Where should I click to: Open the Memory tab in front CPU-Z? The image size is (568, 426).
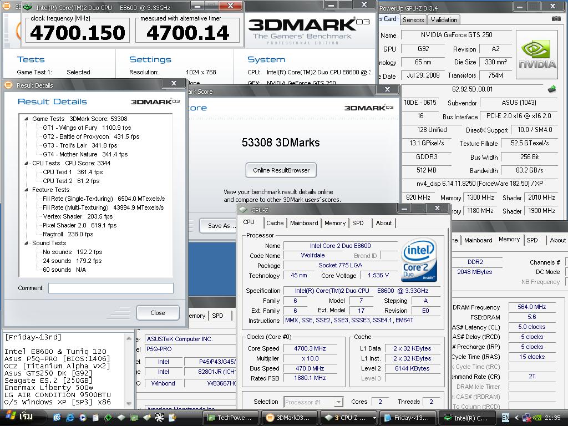pyautogui.click(x=334, y=223)
